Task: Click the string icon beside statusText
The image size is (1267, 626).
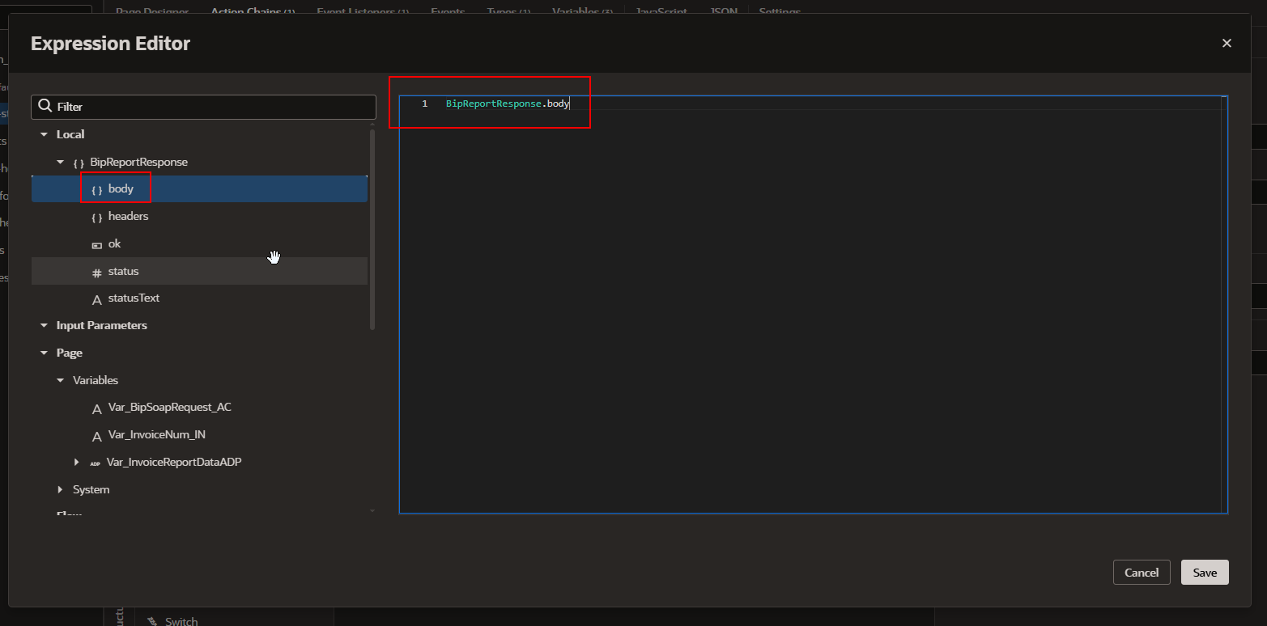Action: [x=97, y=299]
